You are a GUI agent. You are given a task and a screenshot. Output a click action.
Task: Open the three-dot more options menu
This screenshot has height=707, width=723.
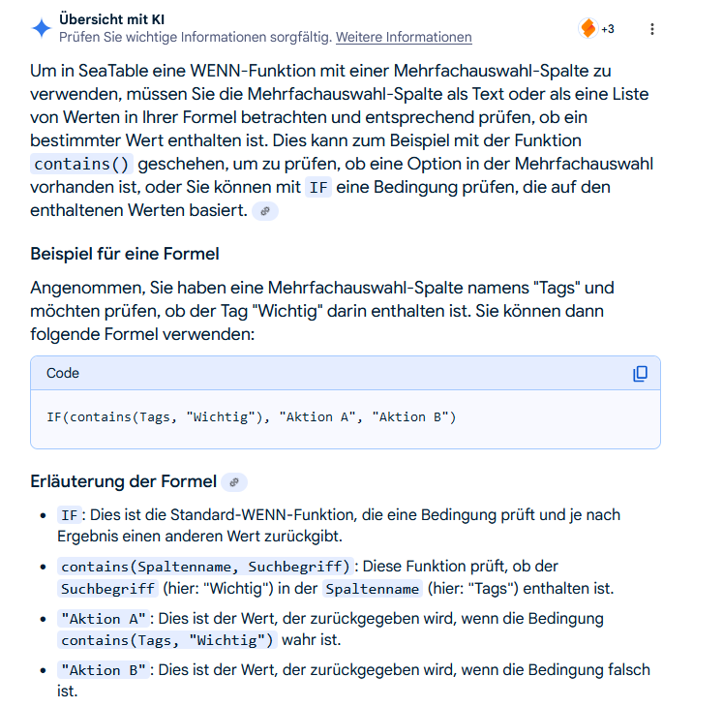click(652, 29)
